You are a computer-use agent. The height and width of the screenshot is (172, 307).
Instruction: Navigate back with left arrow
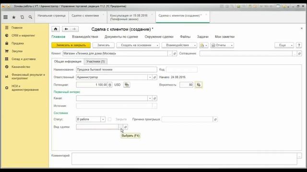(x=66, y=29)
